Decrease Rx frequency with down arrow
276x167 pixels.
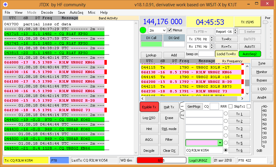[x=212, y=48]
